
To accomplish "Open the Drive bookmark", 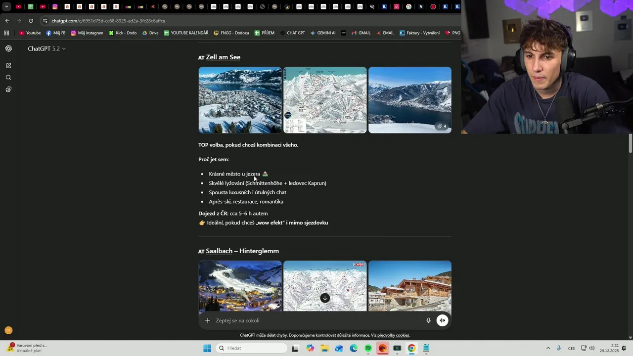I will (x=150, y=33).
